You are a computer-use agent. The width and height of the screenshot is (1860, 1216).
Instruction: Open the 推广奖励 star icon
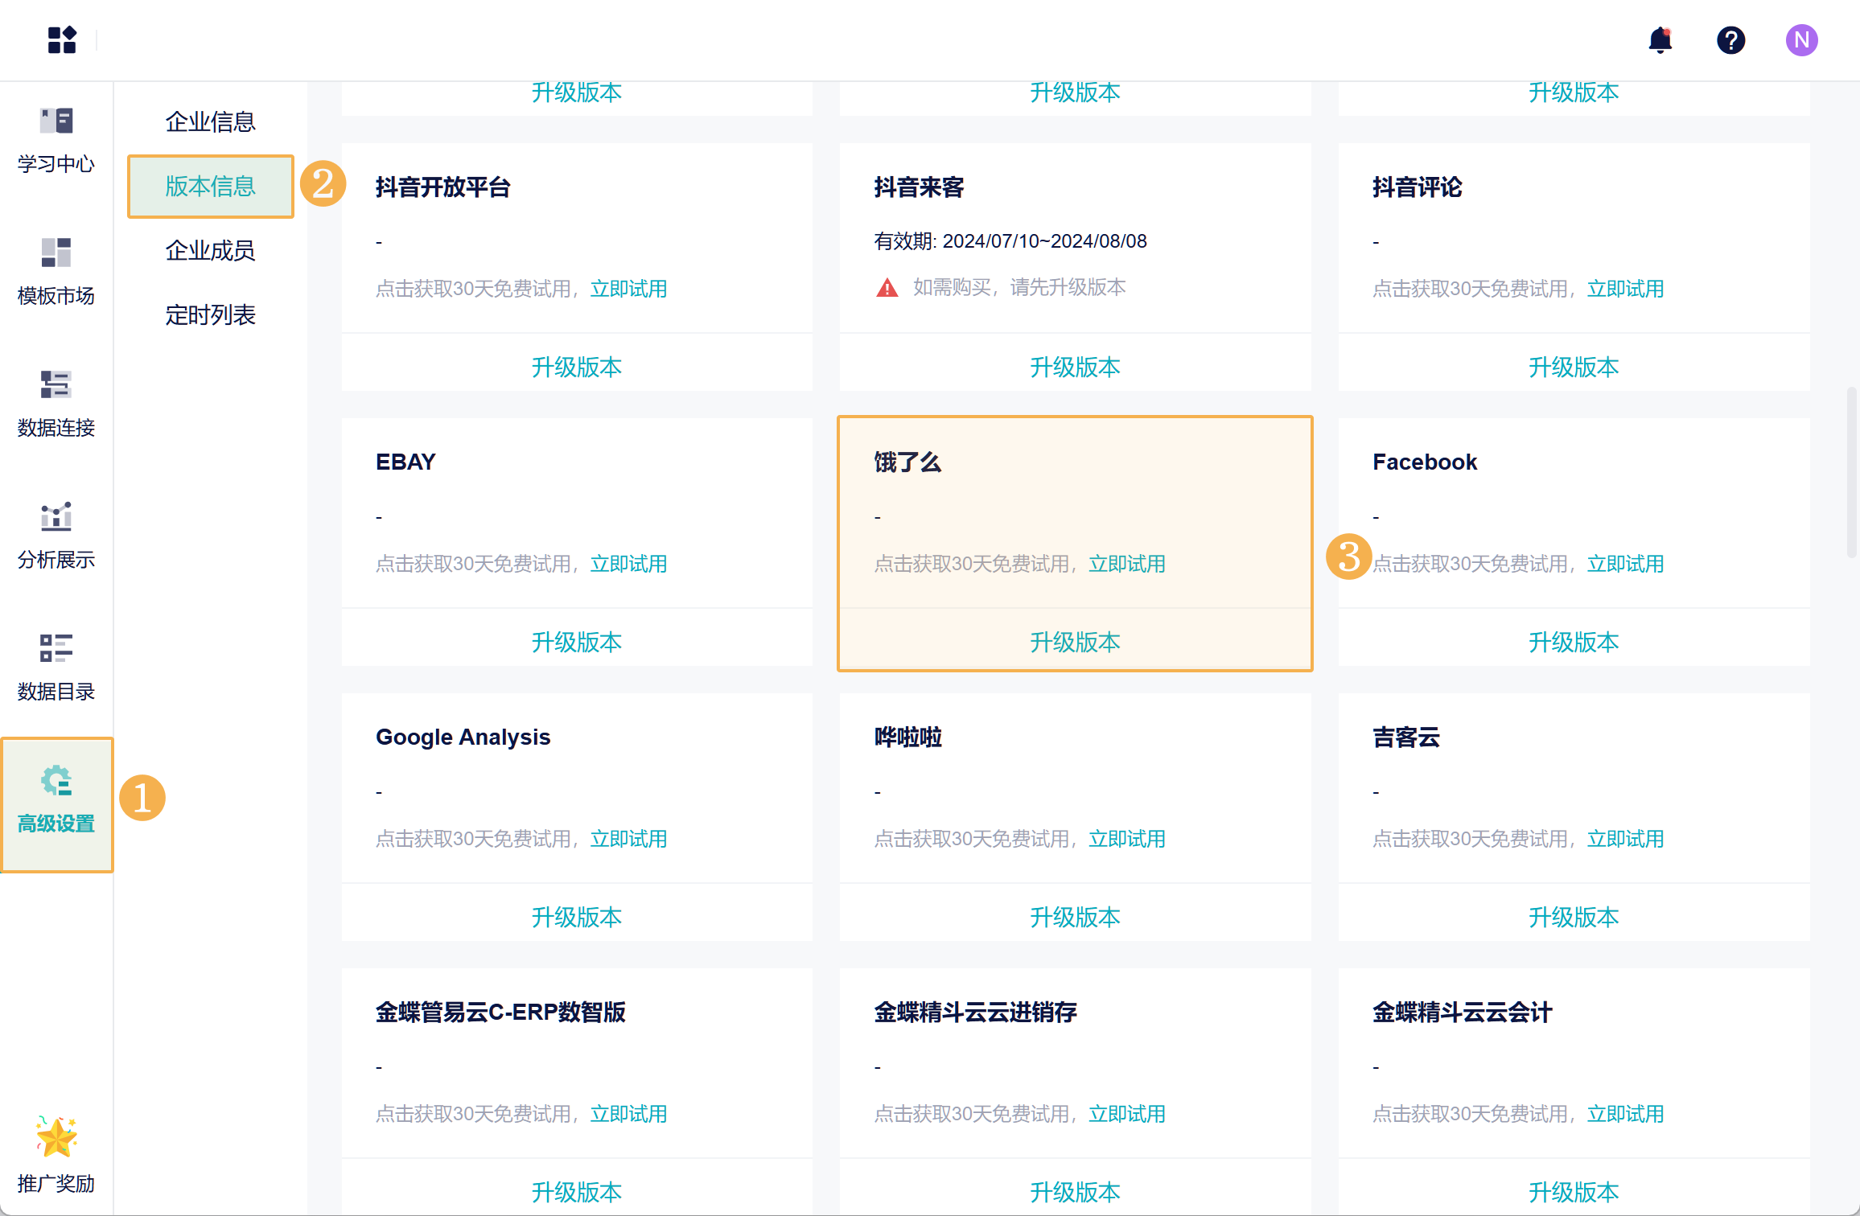(56, 1137)
